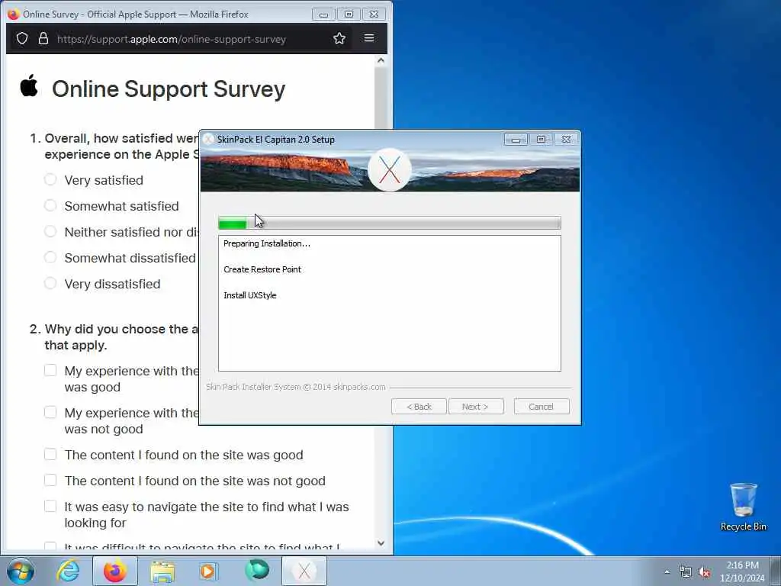The image size is (781, 586).
Task: Click the Show desktop strip
Action: click(x=776, y=571)
